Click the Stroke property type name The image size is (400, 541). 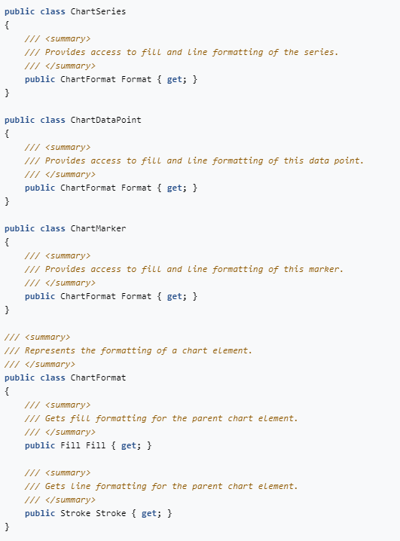(75, 513)
